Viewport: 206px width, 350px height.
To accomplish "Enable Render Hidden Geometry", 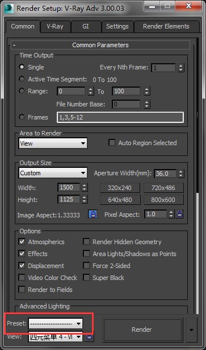I will pos(86,241).
